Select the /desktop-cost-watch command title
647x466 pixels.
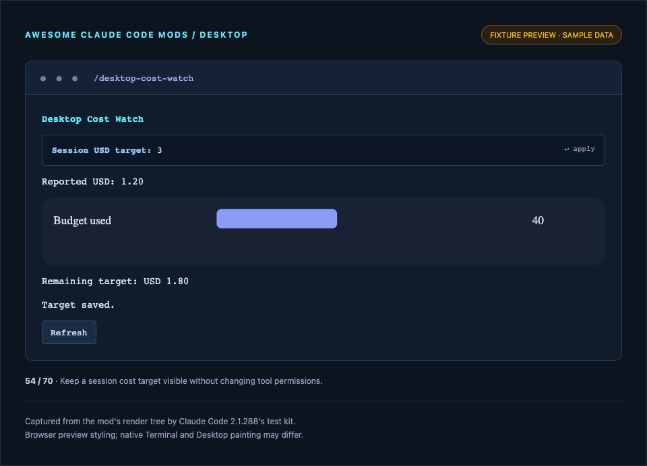coord(144,78)
